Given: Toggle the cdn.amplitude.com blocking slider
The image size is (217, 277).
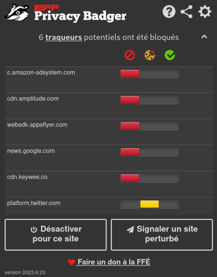Looking at the screenshot, I should [x=149, y=100].
